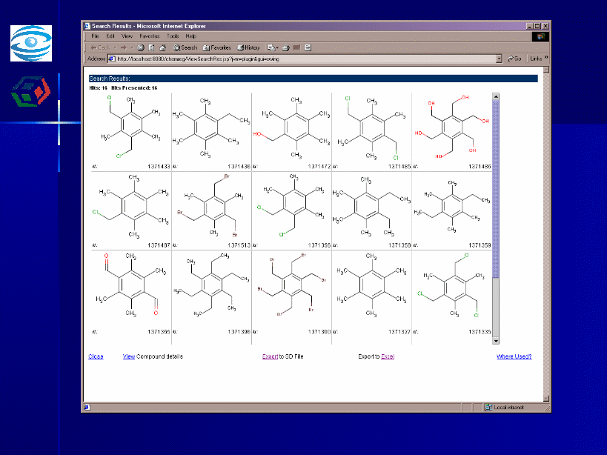Screen dimensions: 607x455
Task: Click the Export to SD File link
Action: pyautogui.click(x=270, y=356)
